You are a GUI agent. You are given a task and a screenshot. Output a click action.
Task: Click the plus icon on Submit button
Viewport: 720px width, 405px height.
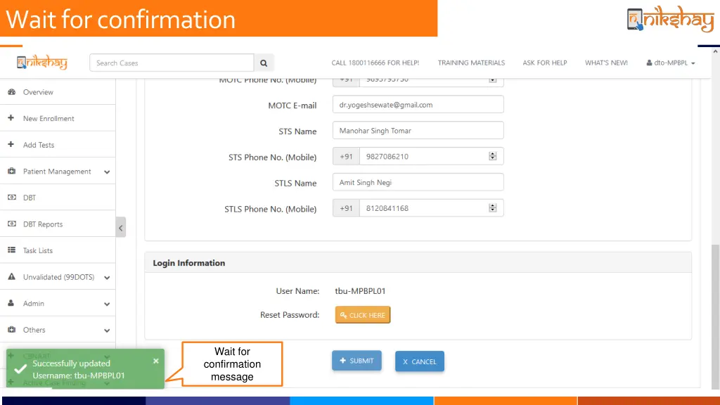(342, 361)
